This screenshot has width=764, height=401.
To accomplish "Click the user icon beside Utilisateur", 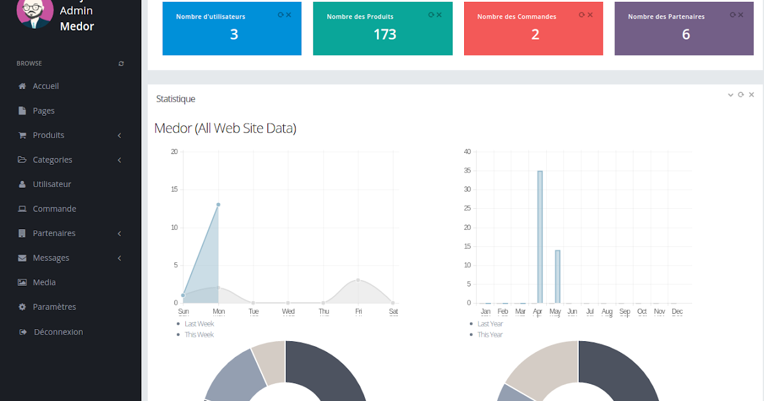I will (22, 184).
